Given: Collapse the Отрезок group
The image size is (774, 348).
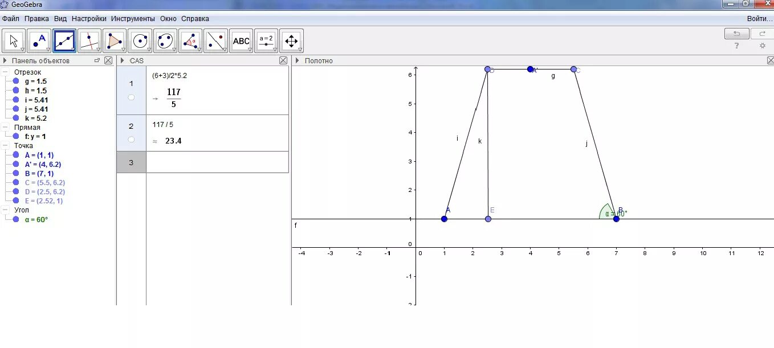Looking at the screenshot, I should pyautogui.click(x=6, y=72).
